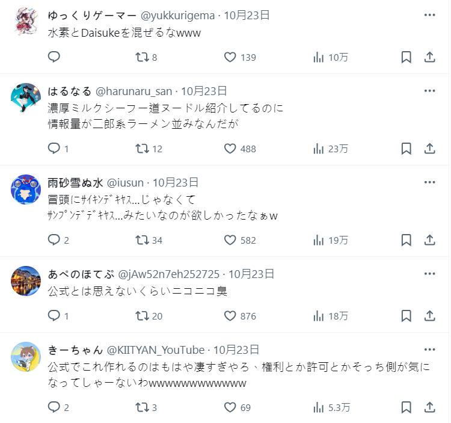Bookmark あべのほてぷ's tweet
Viewport: 451px width, 423px height.
pyautogui.click(x=406, y=316)
